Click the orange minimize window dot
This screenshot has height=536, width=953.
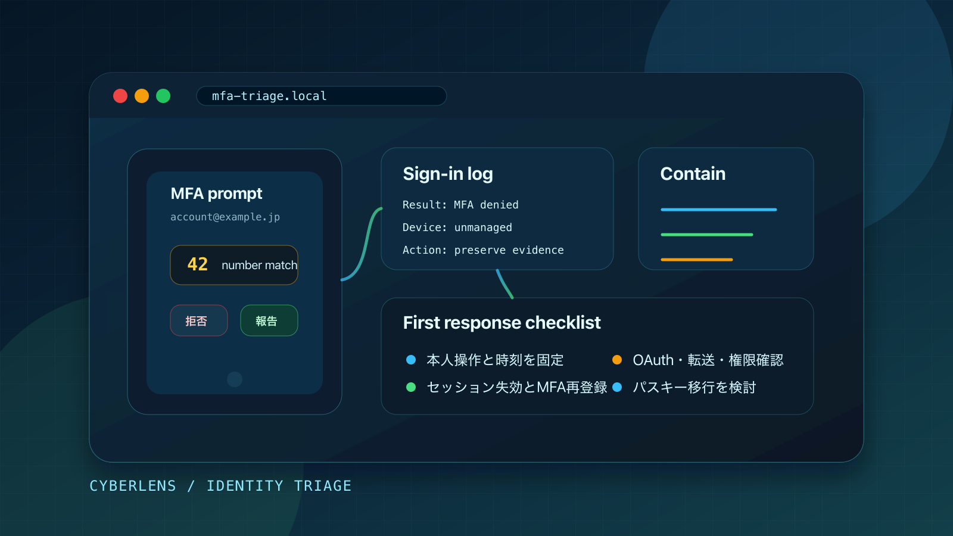point(142,96)
